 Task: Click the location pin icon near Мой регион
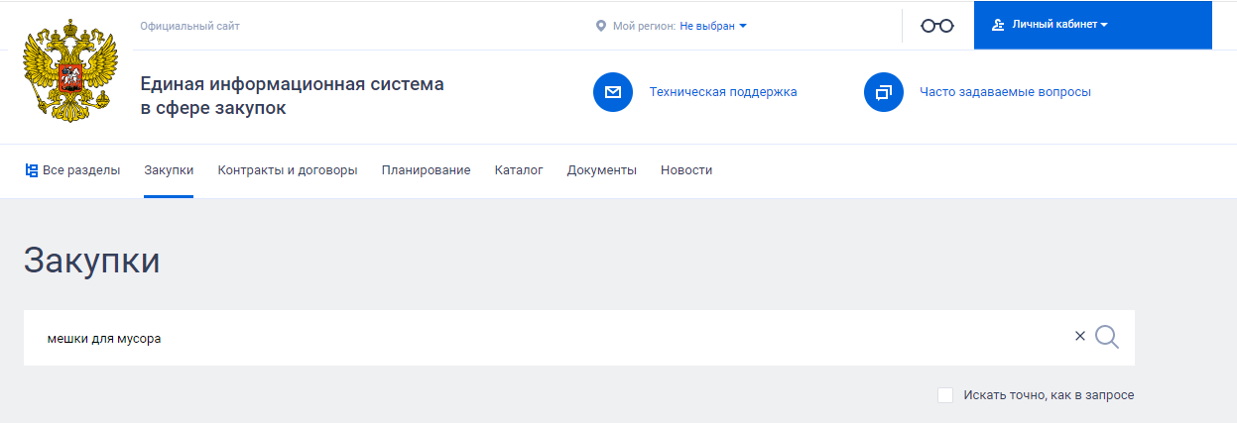[600, 26]
